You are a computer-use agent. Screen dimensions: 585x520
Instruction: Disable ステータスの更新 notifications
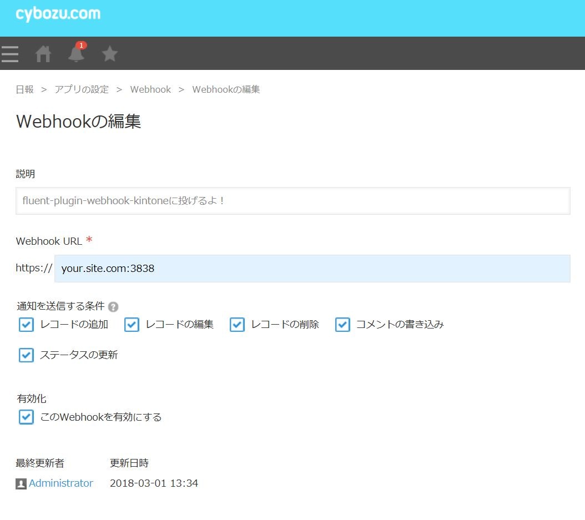[26, 355]
